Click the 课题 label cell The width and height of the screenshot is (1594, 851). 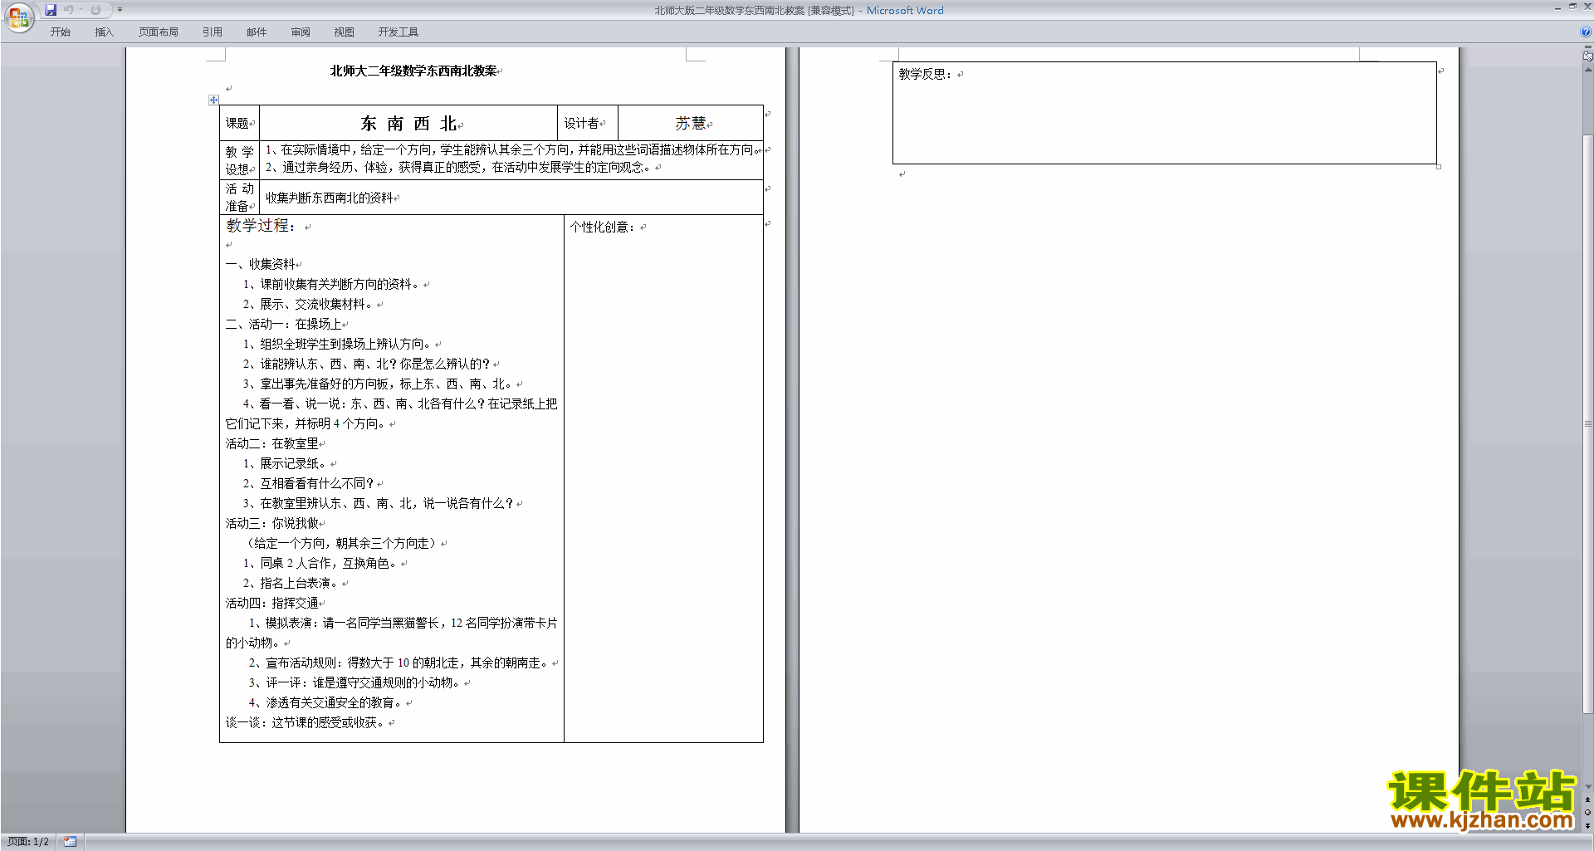[237, 123]
